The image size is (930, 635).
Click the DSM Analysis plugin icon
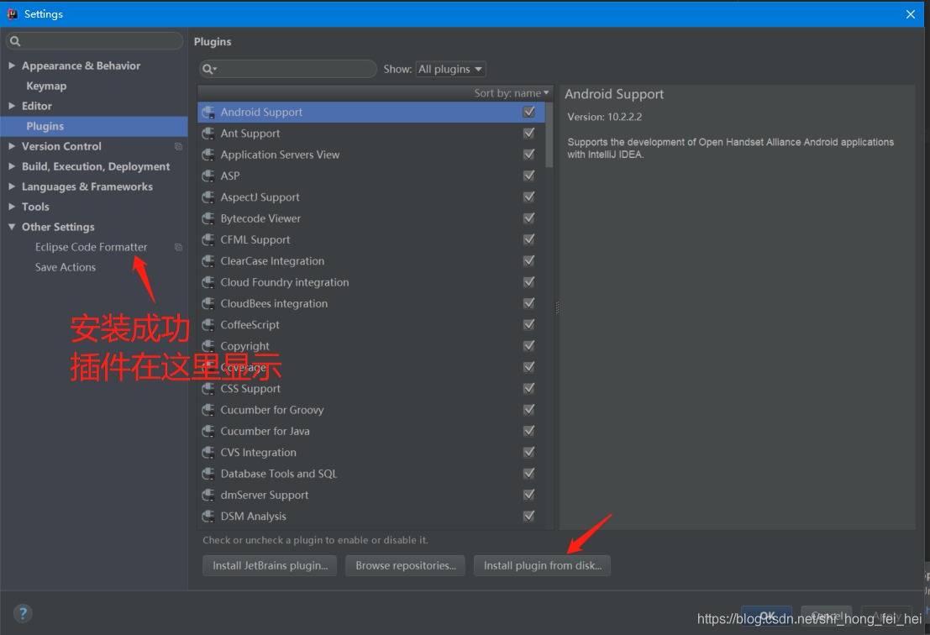point(208,517)
